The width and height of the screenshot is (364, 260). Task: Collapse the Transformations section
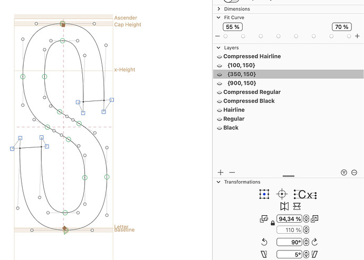(219, 182)
